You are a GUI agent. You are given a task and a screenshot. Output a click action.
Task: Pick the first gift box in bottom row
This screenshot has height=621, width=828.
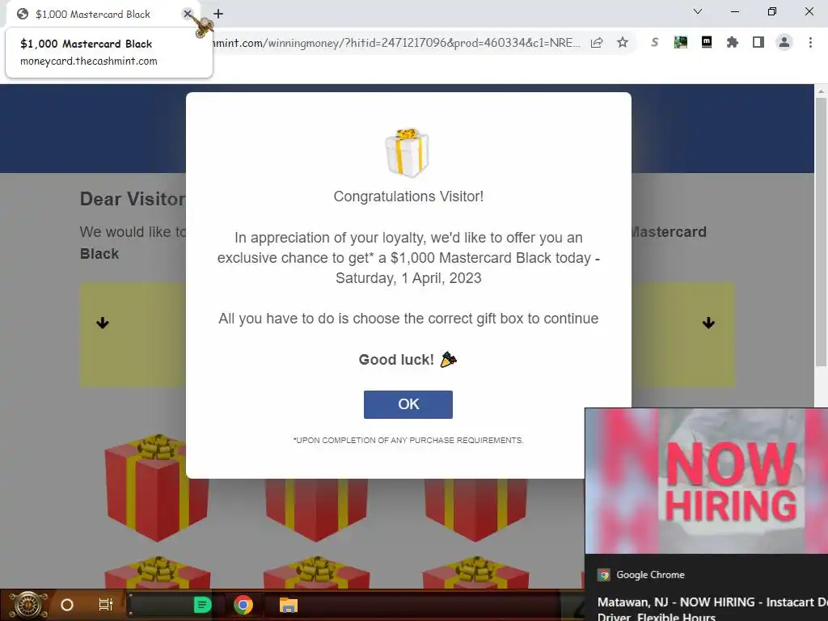(x=158, y=572)
